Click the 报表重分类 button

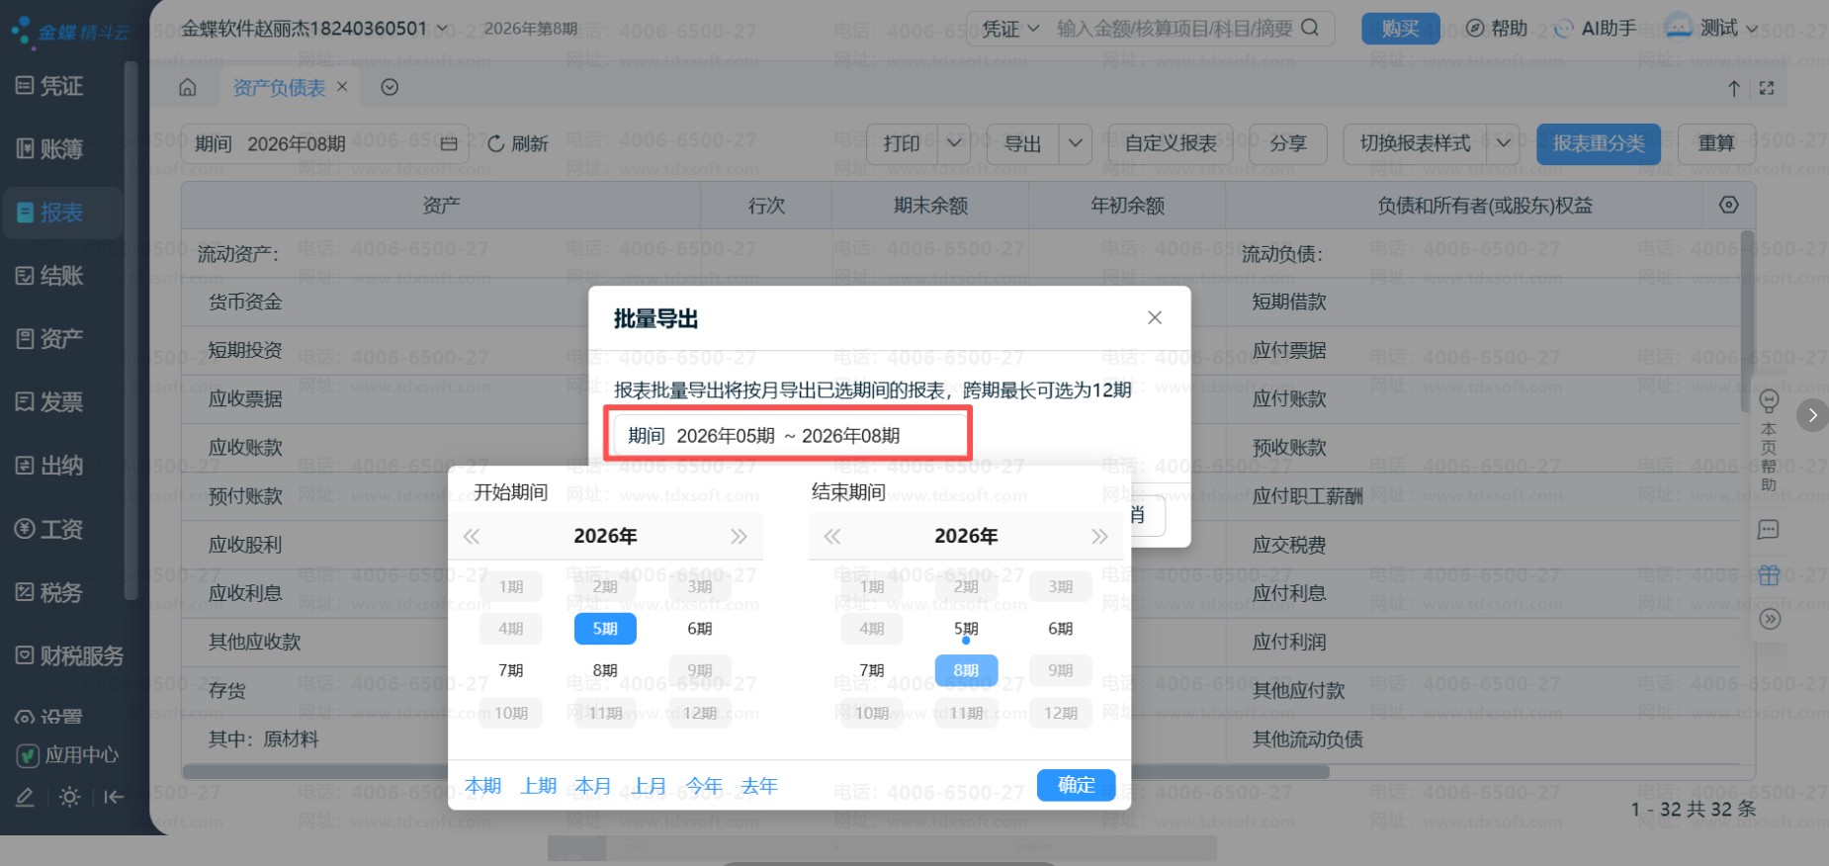click(1599, 143)
